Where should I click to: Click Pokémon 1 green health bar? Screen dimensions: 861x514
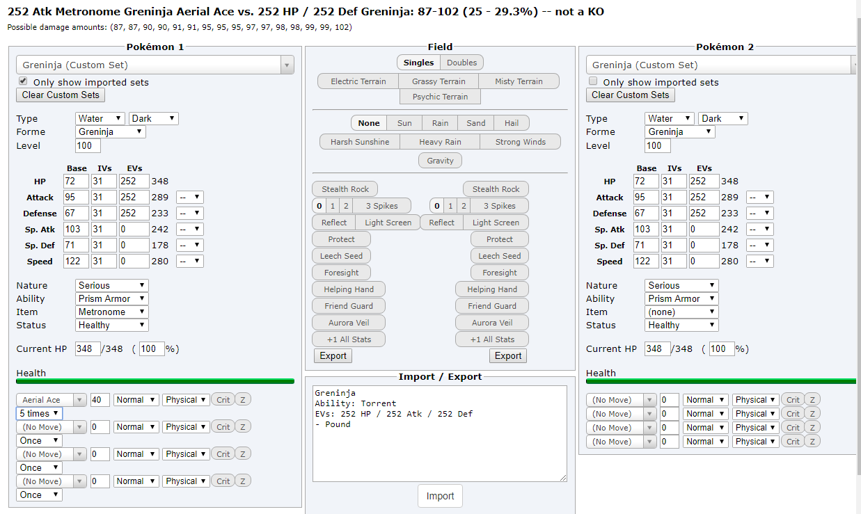pyautogui.click(x=155, y=381)
